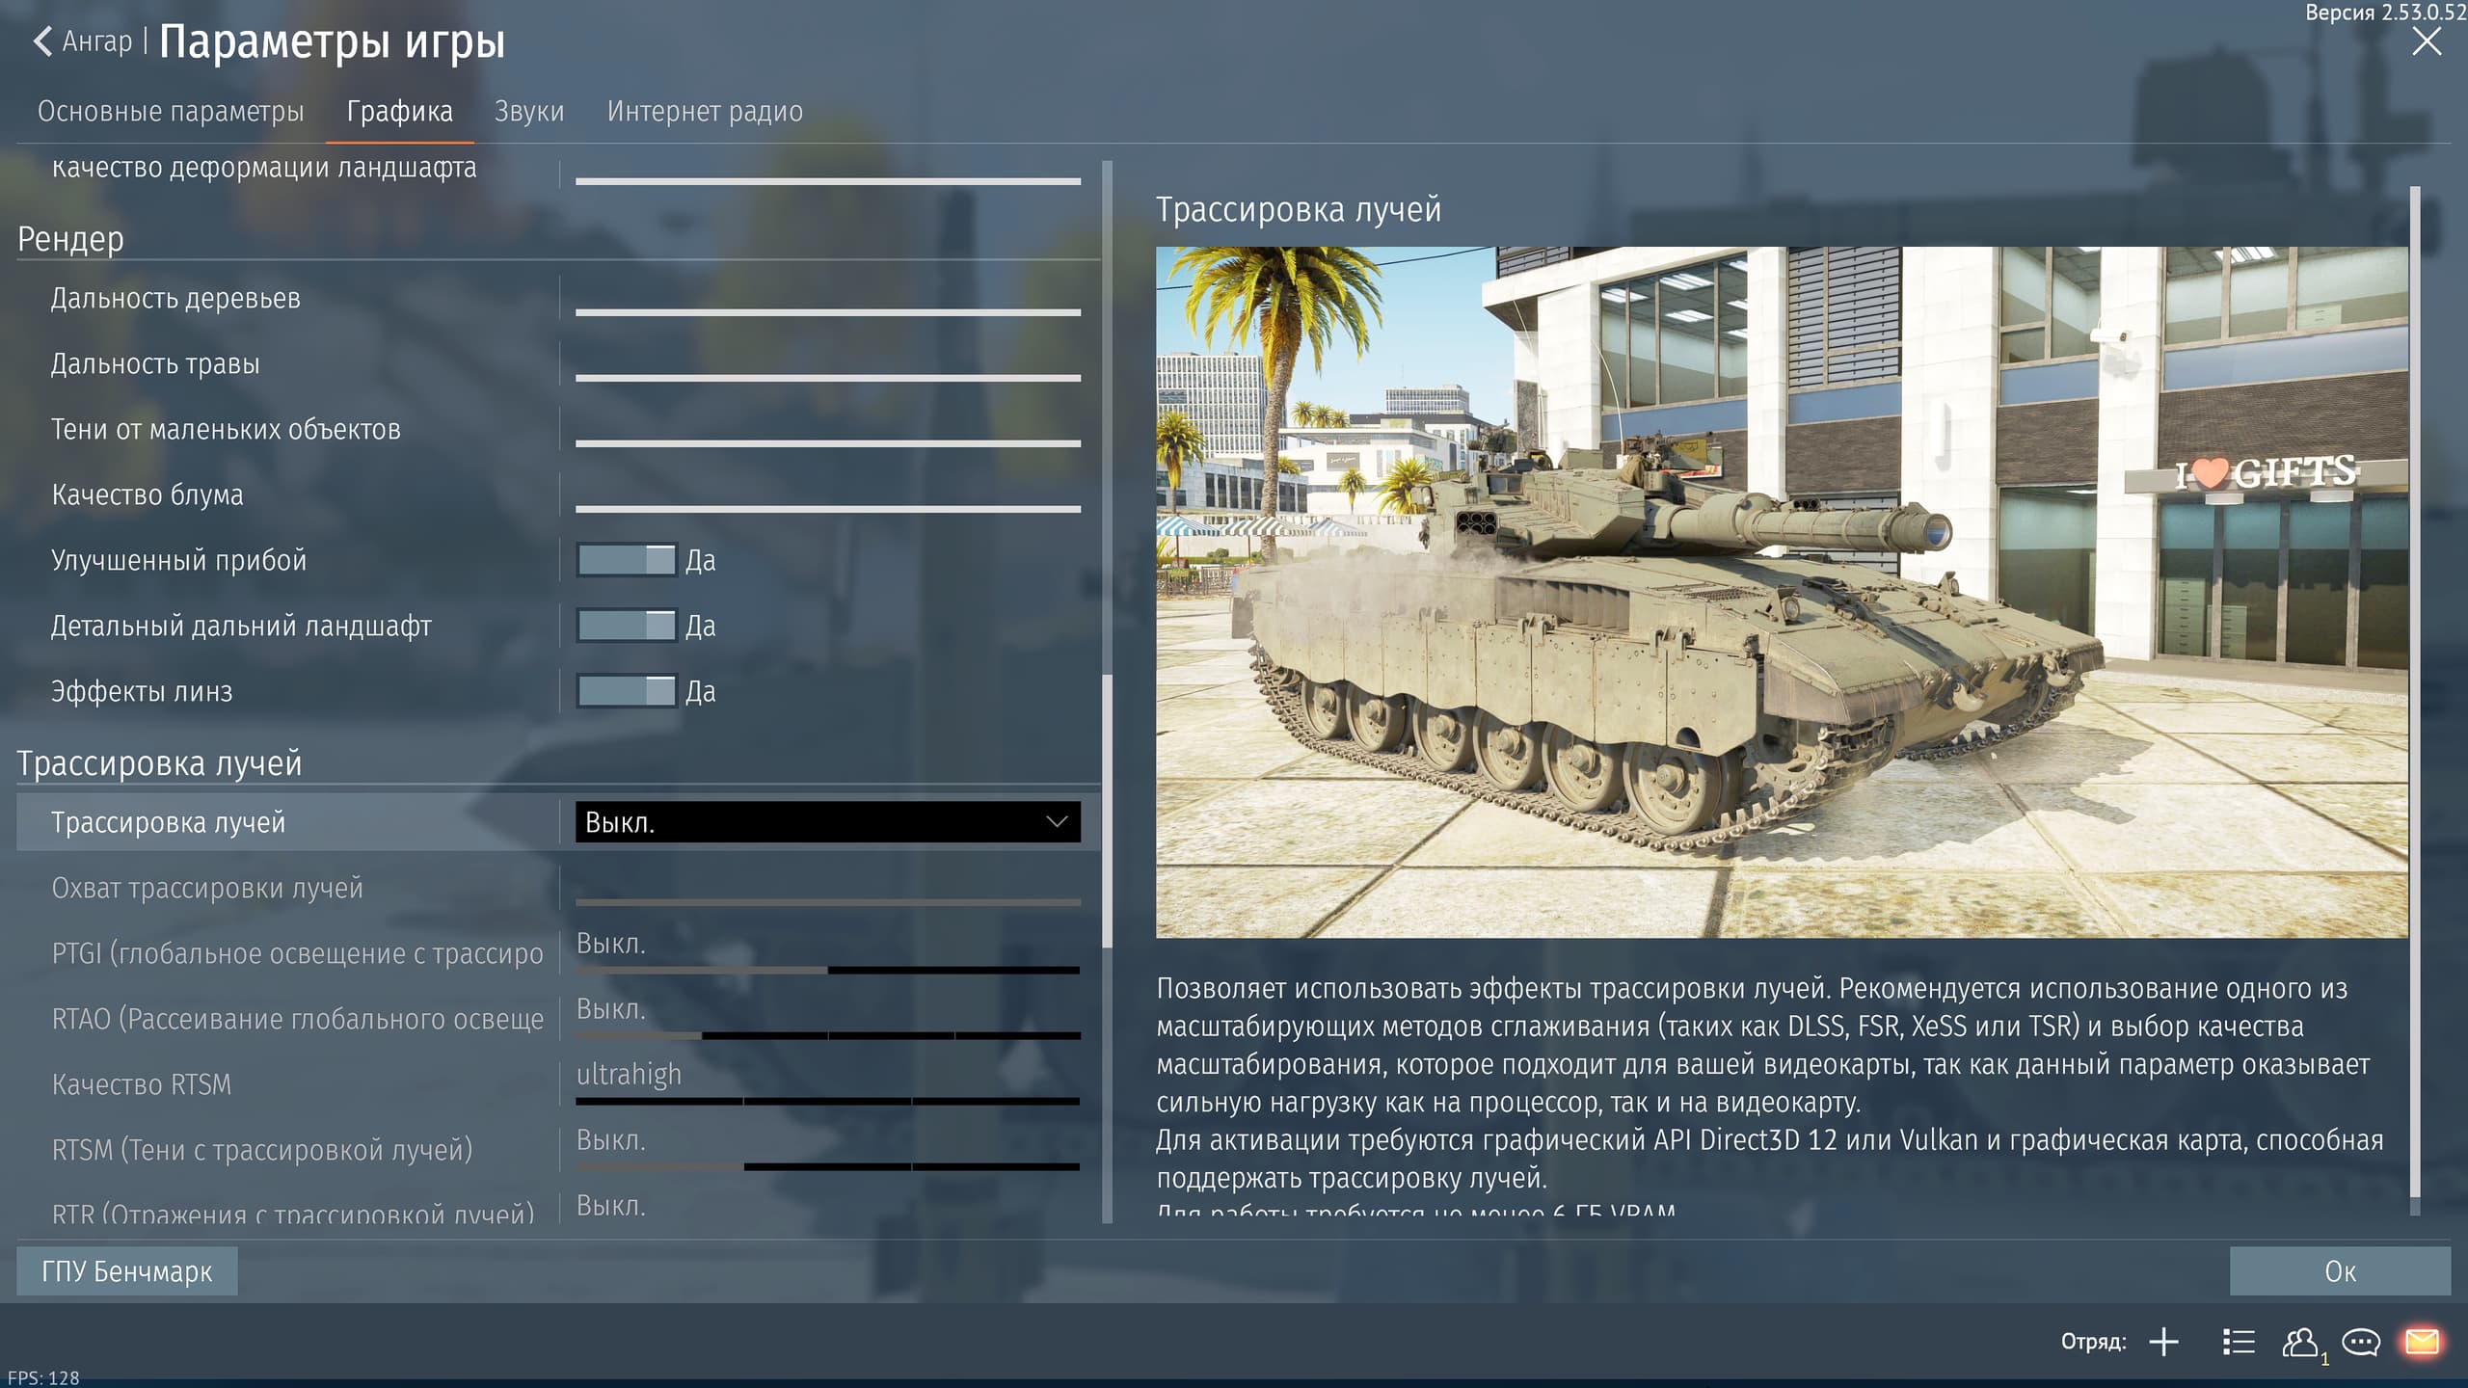Open the list icon in bottom bar
Viewport: 2468px width, 1388px height.
[x=2239, y=1342]
